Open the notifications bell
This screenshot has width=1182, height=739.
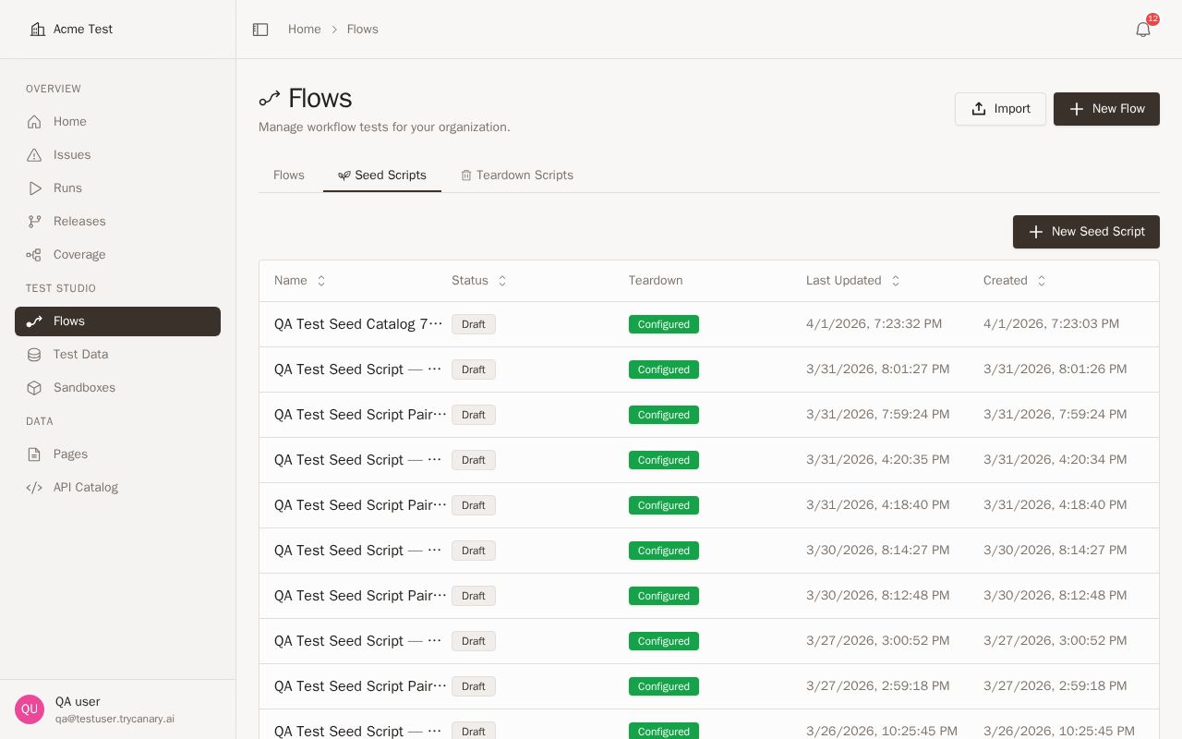coord(1143,30)
